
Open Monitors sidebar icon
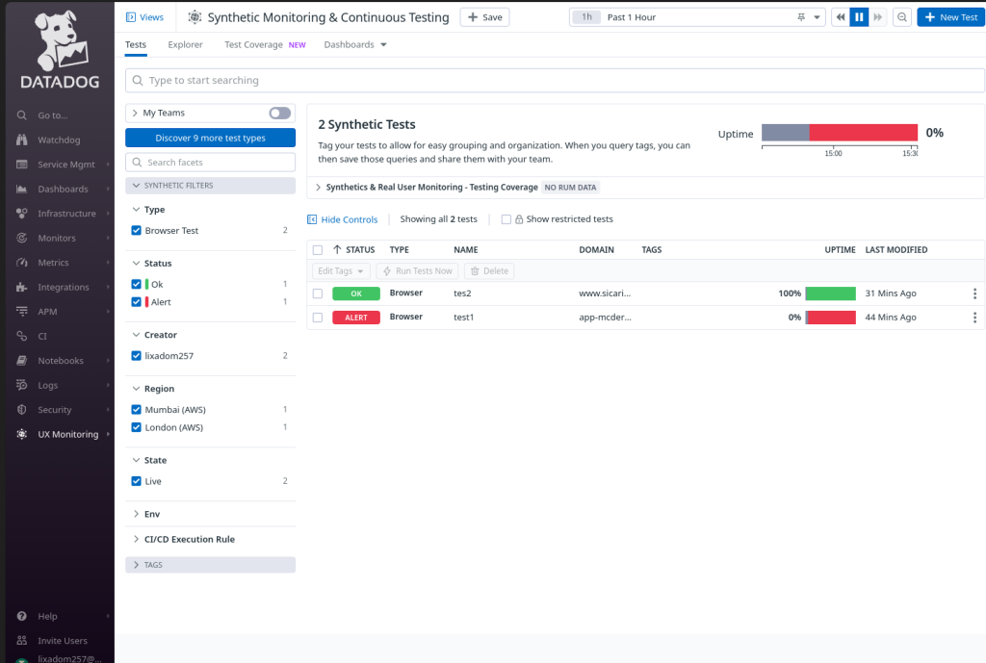tap(22, 239)
